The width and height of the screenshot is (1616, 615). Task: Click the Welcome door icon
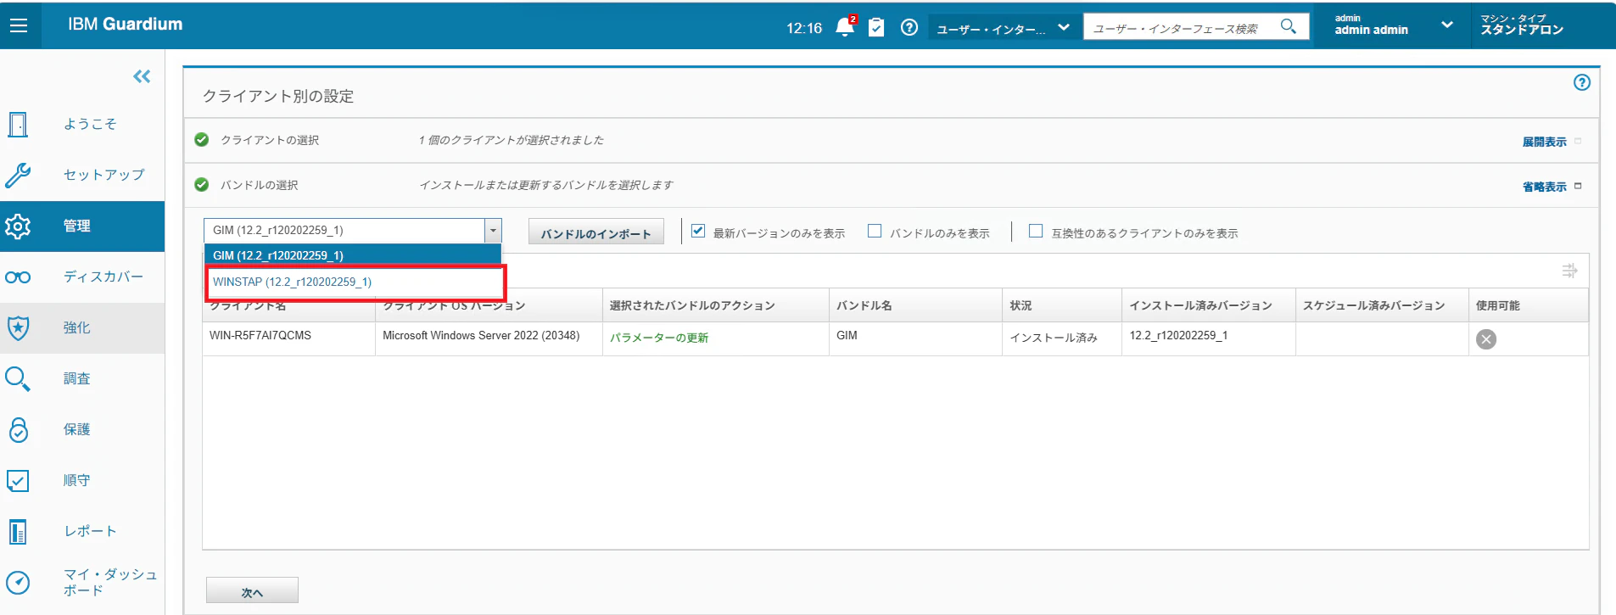[x=18, y=124]
